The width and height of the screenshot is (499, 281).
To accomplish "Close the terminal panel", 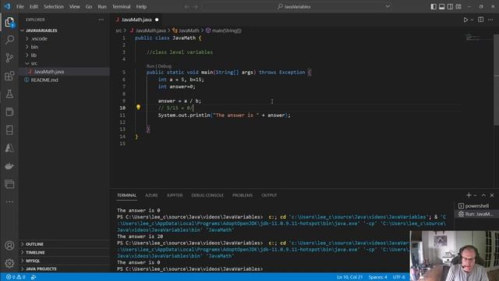I will coord(492,195).
